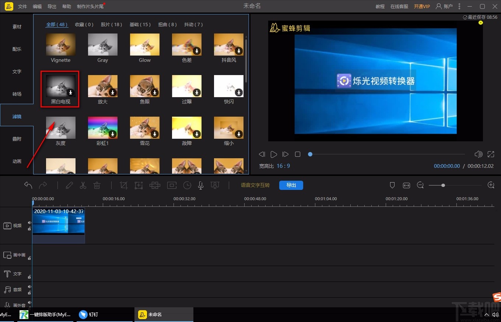
Task: Click the undo arrow icon
Action: click(28, 185)
